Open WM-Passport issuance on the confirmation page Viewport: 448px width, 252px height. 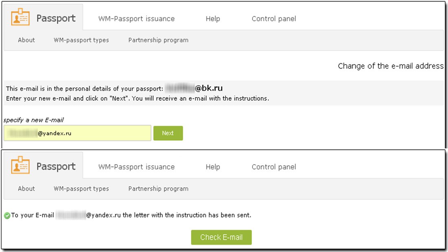click(x=136, y=167)
